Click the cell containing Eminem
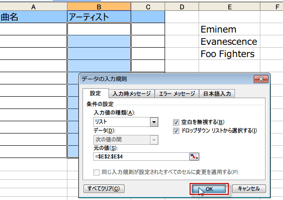Image resolution: width=283 pixels, height=200 pixels. click(229, 29)
